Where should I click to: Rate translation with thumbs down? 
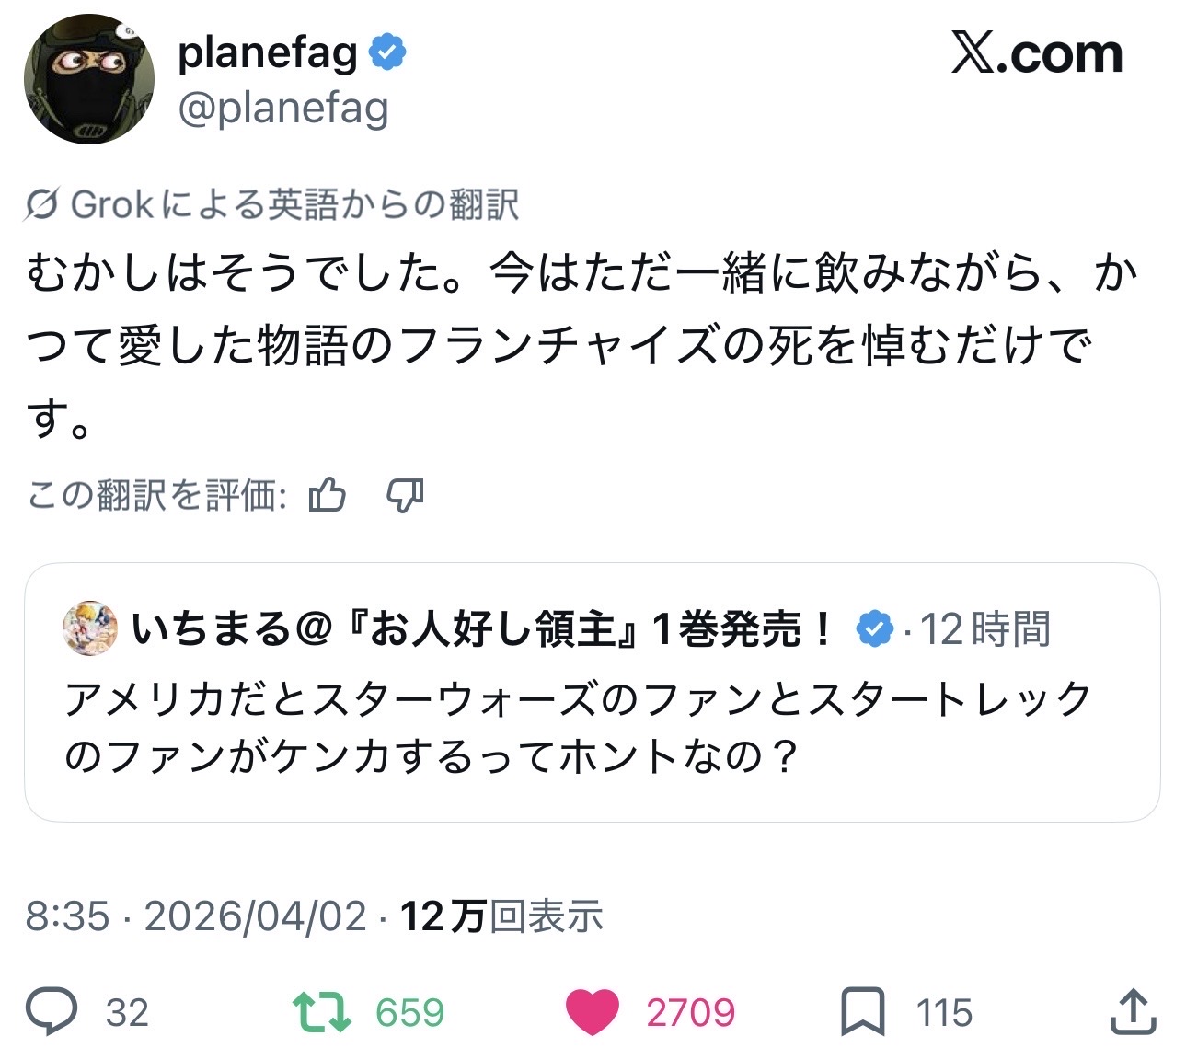pos(405,495)
